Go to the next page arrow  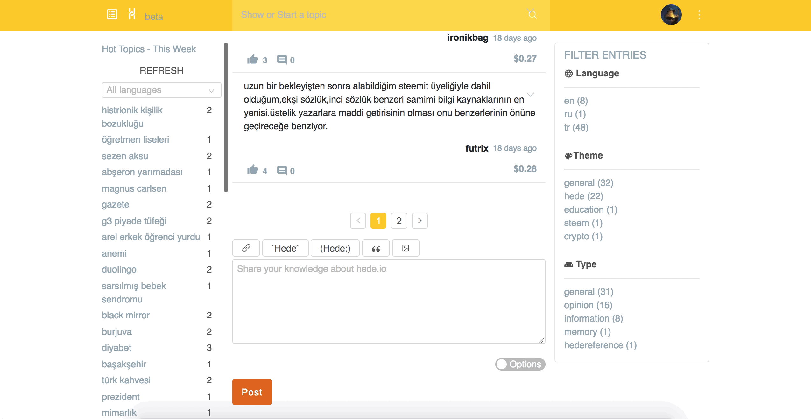click(420, 221)
